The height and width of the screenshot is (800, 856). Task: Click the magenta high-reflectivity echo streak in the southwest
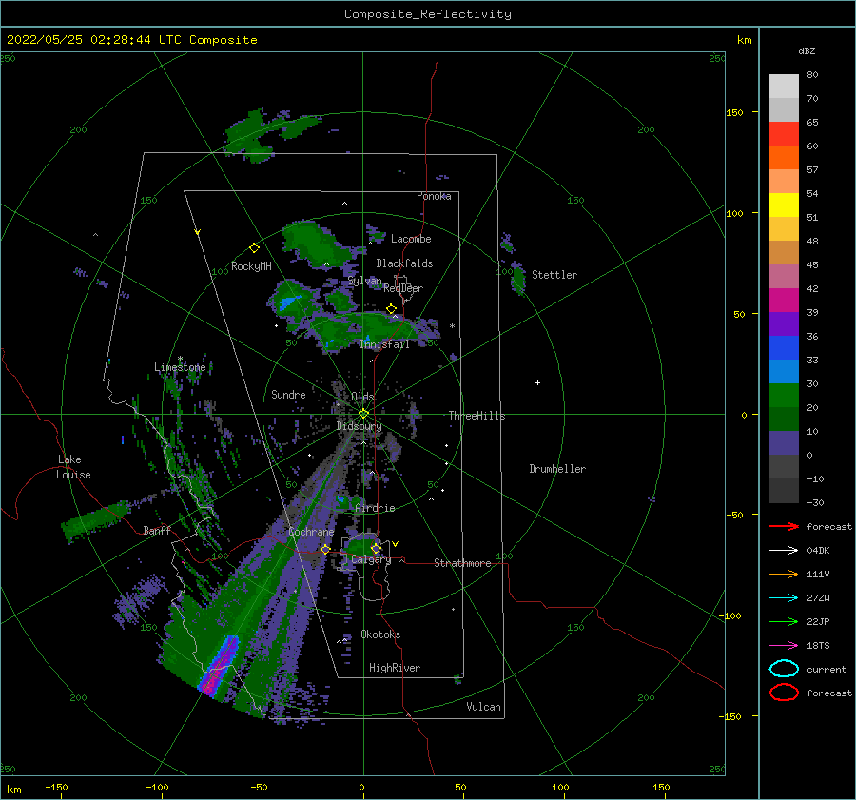pyautogui.click(x=219, y=665)
